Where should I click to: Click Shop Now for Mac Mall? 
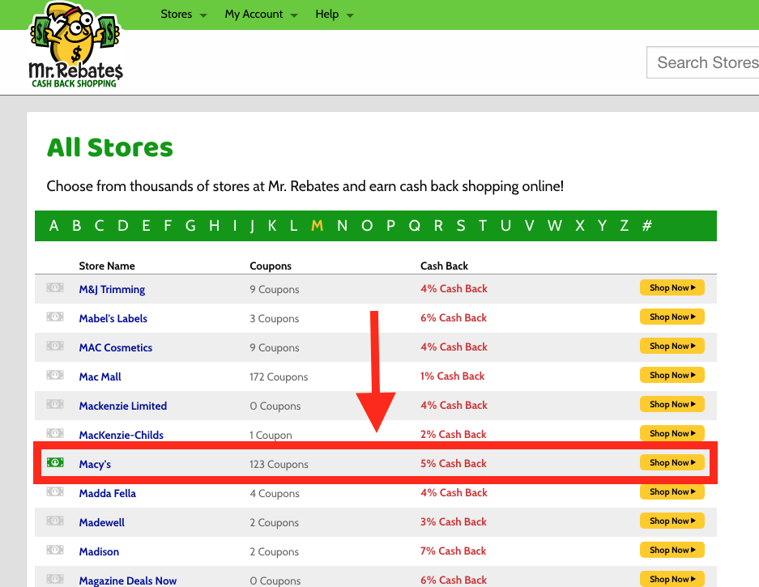672,376
